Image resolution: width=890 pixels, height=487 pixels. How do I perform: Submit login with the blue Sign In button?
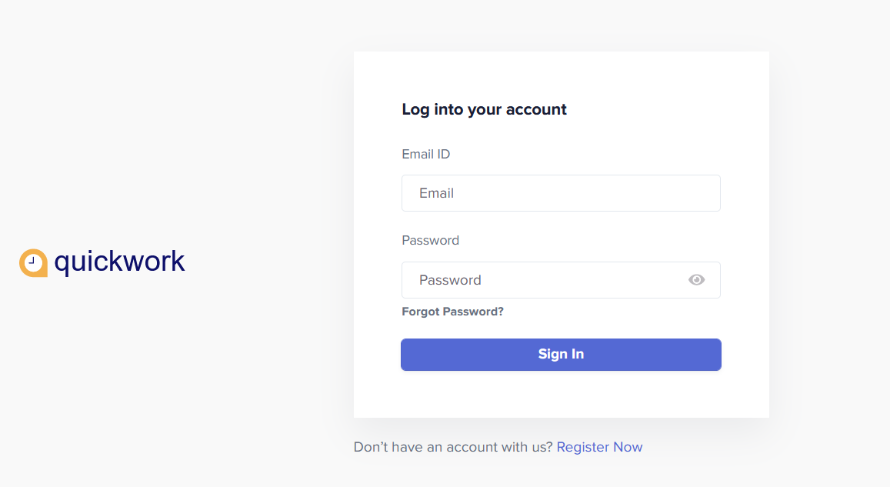(x=561, y=355)
